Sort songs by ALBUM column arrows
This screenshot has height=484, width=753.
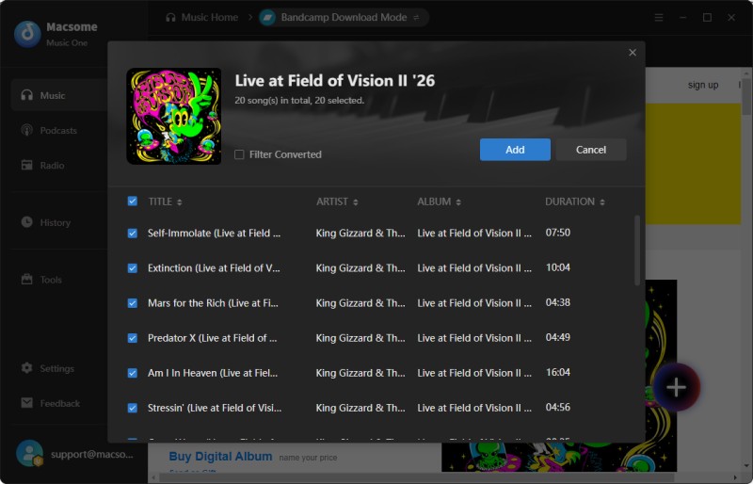point(458,202)
